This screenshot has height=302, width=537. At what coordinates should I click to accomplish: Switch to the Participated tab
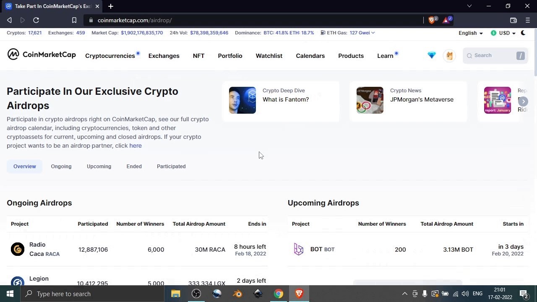point(171,167)
